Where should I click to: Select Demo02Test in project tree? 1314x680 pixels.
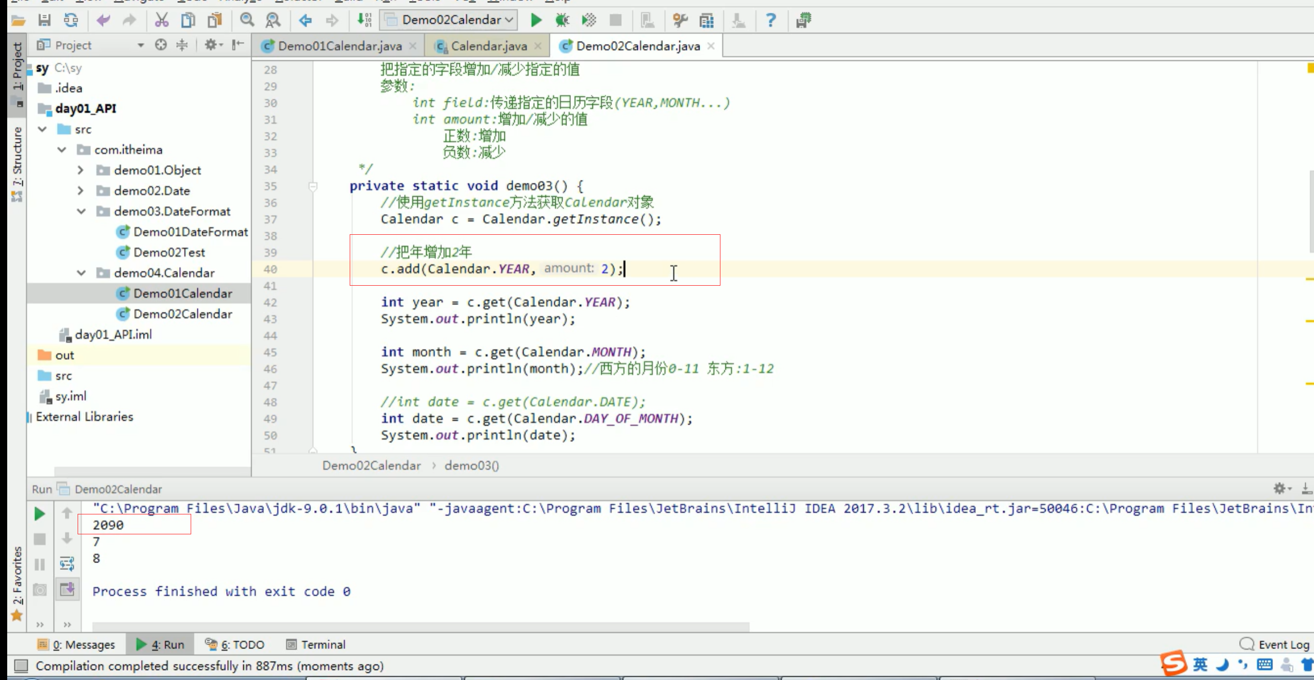pyautogui.click(x=169, y=253)
